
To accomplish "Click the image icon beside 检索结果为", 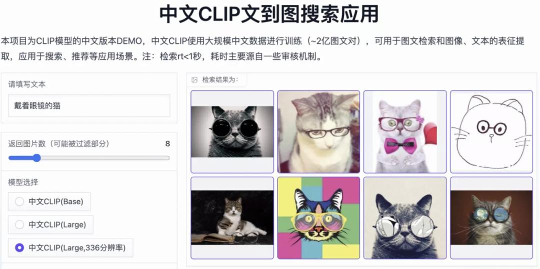I will pyautogui.click(x=194, y=80).
